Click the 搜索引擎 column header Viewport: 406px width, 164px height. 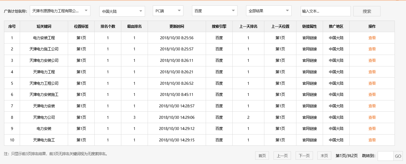(219, 26)
